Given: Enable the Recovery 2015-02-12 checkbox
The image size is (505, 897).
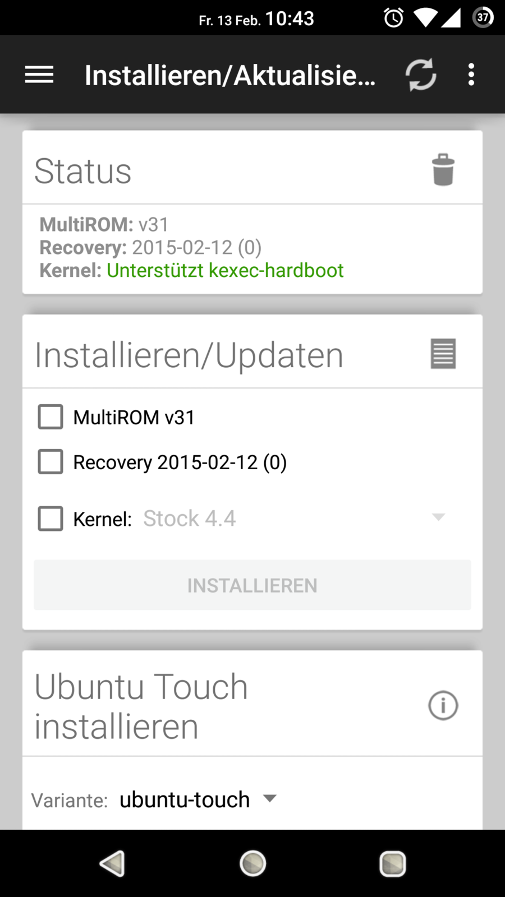Looking at the screenshot, I should tap(50, 462).
